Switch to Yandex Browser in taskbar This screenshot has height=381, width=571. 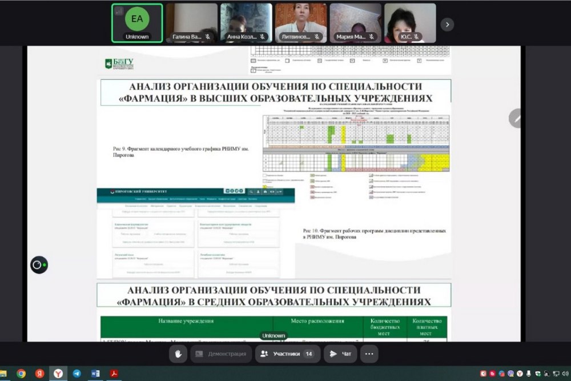(58, 374)
